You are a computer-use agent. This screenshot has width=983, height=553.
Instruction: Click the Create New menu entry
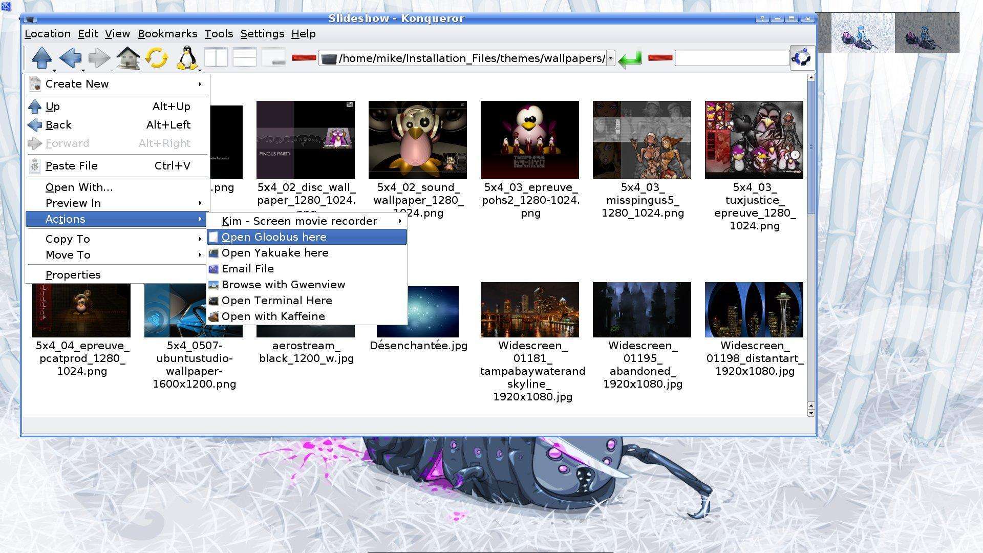point(118,84)
